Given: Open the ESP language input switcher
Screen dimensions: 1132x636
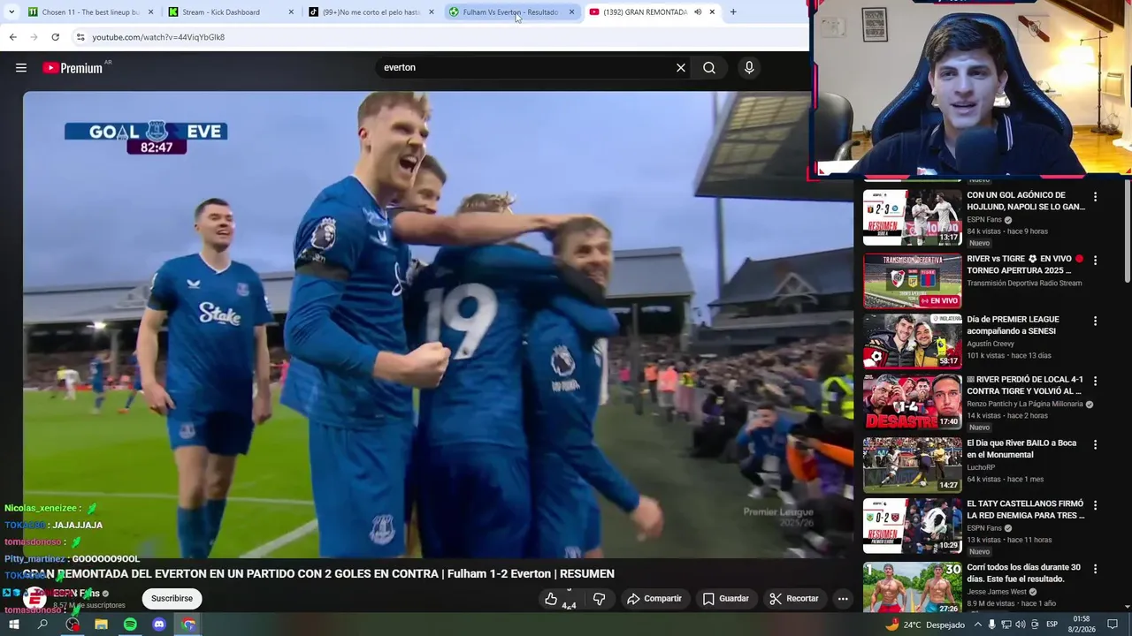Looking at the screenshot, I should [1052, 625].
